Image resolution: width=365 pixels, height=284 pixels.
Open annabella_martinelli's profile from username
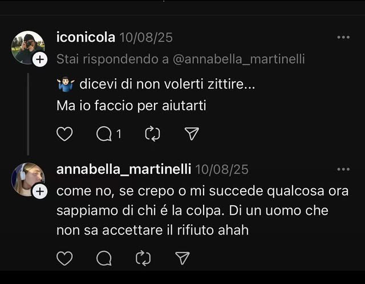click(124, 170)
